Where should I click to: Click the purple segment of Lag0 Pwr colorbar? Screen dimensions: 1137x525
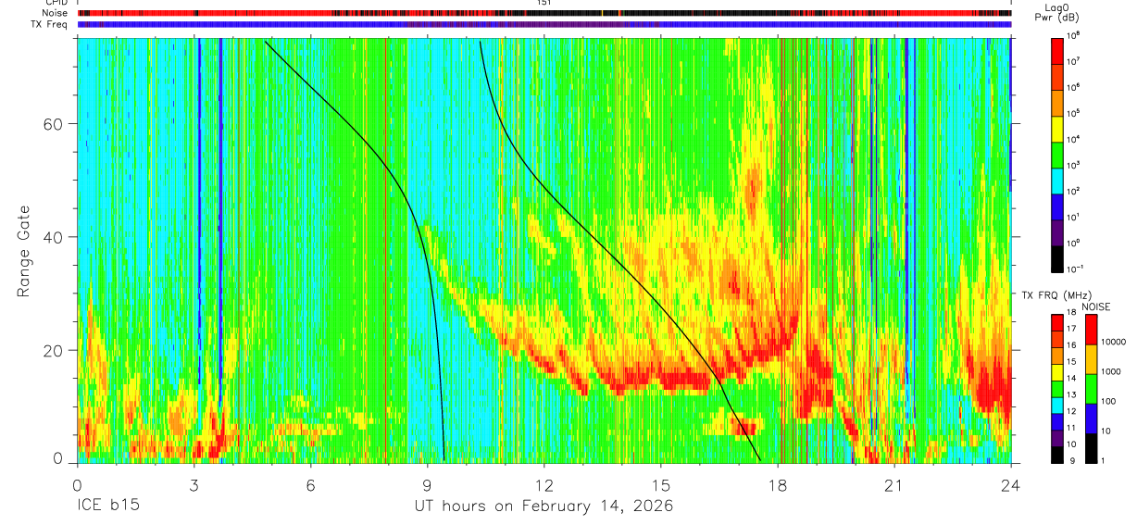(x=1057, y=231)
